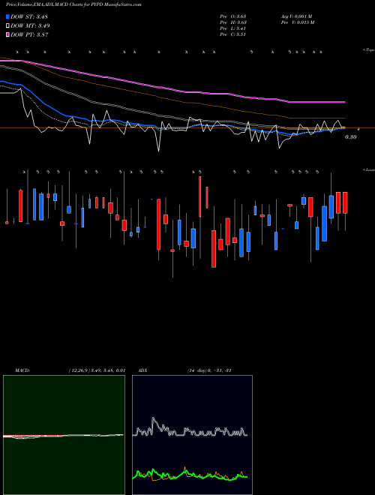Click the 'Avg V: 0.001 M' volume text
The height and width of the screenshot is (495, 375).
coord(296,16)
